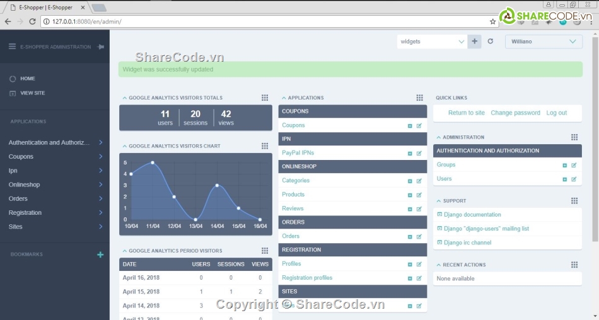Toggle the sidebar hamburger menu icon
The height and width of the screenshot is (320, 599).
coord(12,47)
